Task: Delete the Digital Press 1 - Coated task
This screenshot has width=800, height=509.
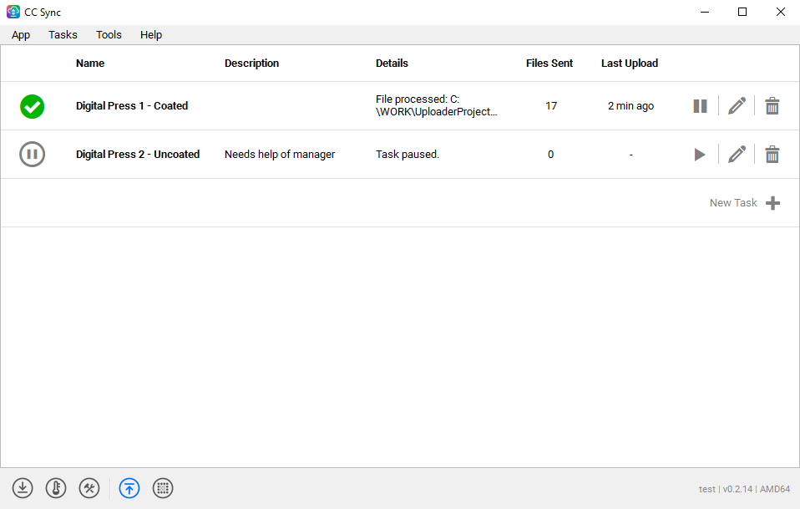Action: (772, 106)
